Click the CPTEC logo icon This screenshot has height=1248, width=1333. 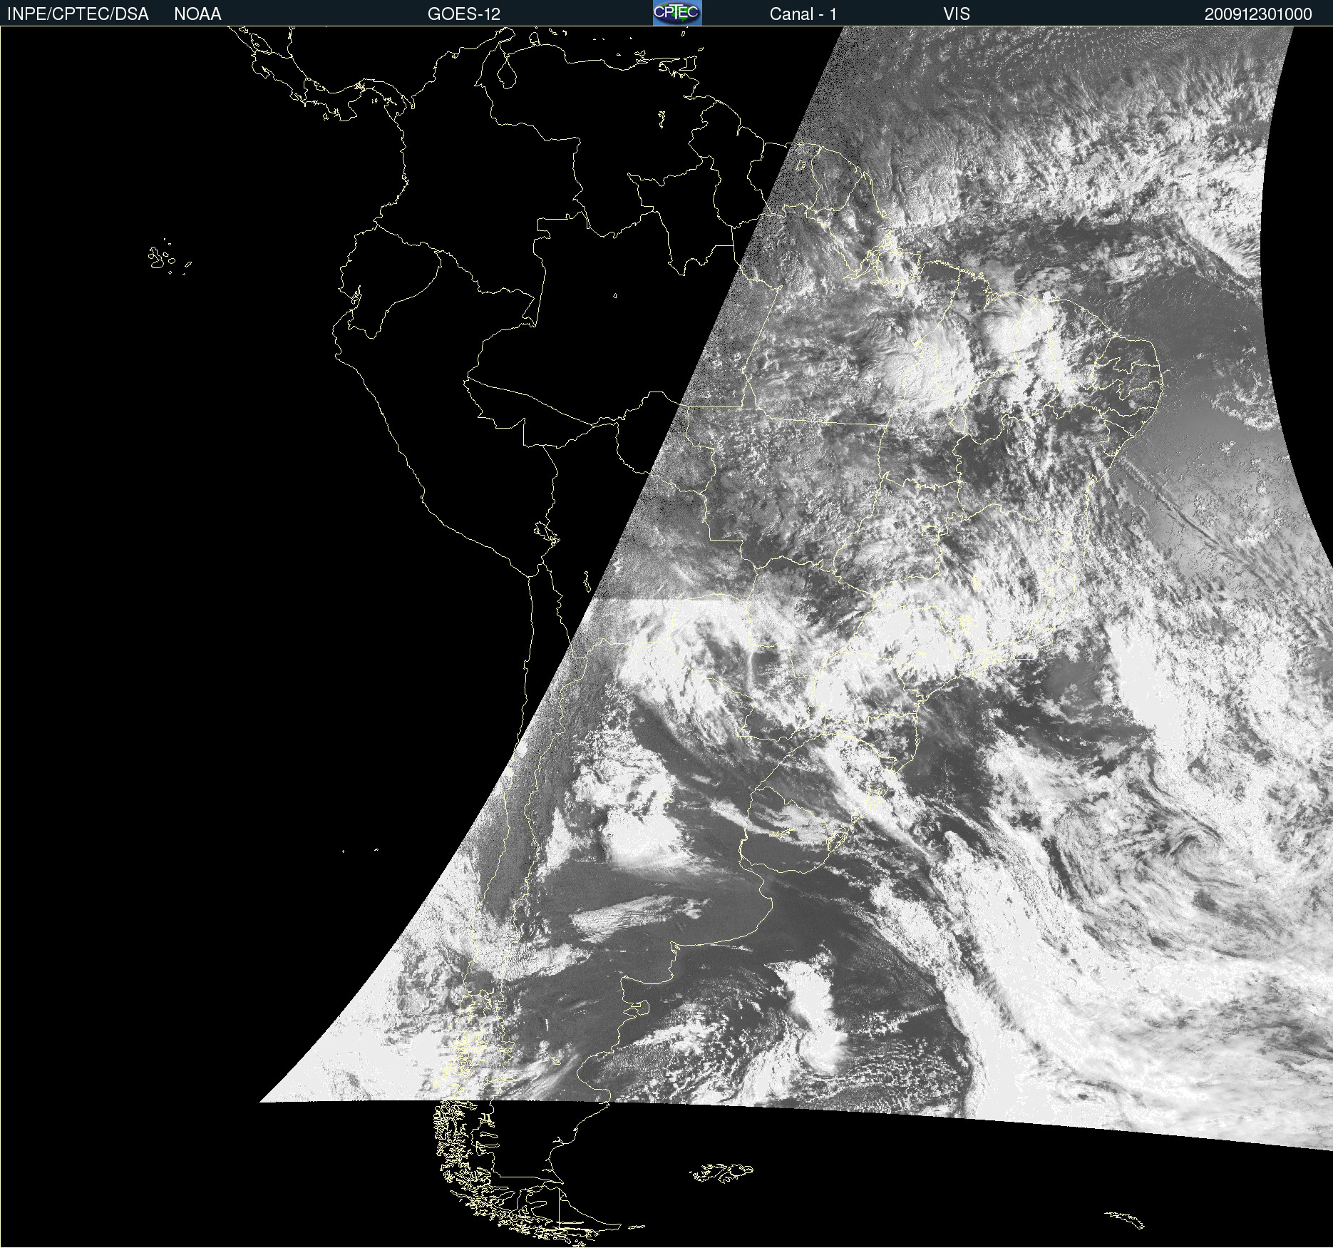pyautogui.click(x=677, y=13)
